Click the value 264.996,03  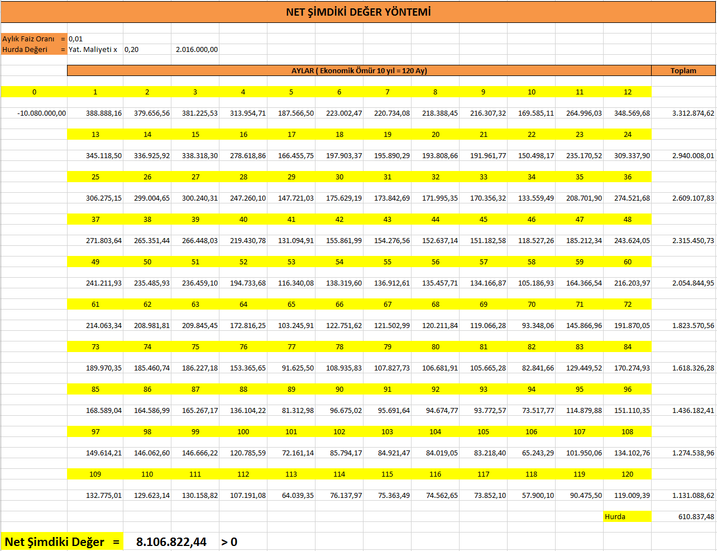[x=584, y=113]
